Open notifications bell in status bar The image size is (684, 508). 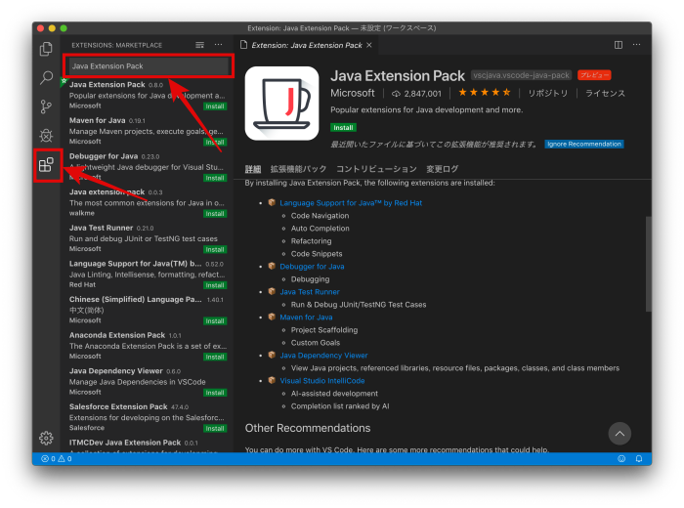click(639, 459)
